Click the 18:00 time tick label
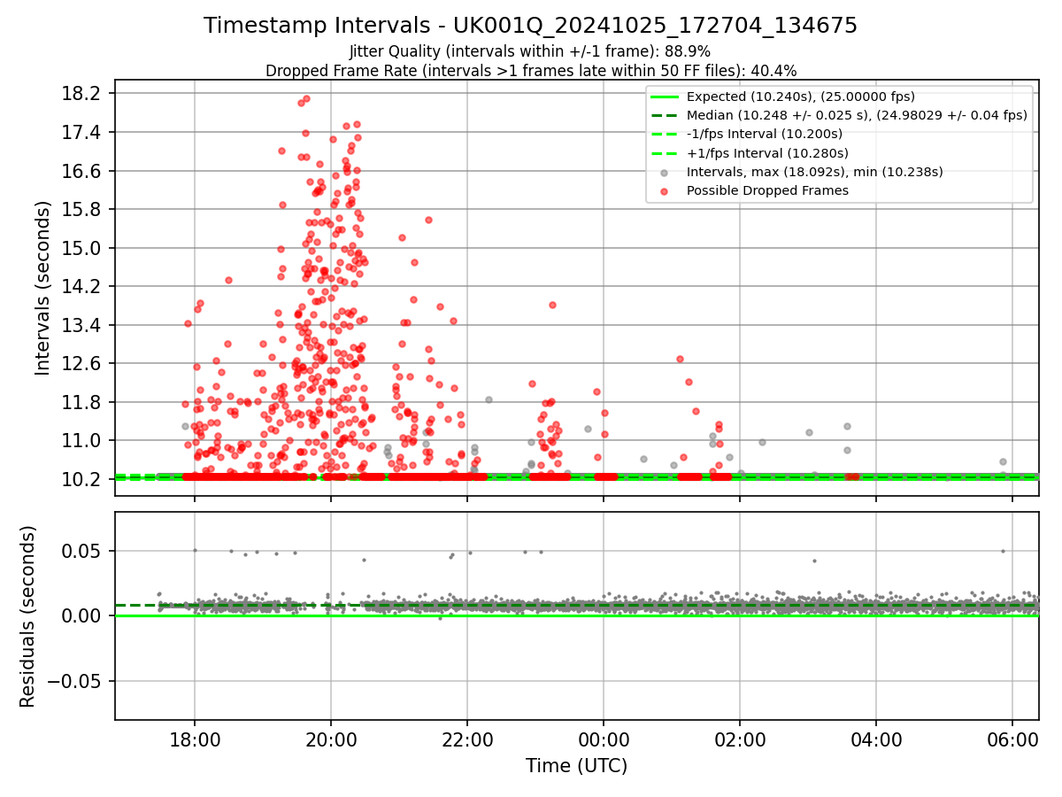 (x=195, y=739)
